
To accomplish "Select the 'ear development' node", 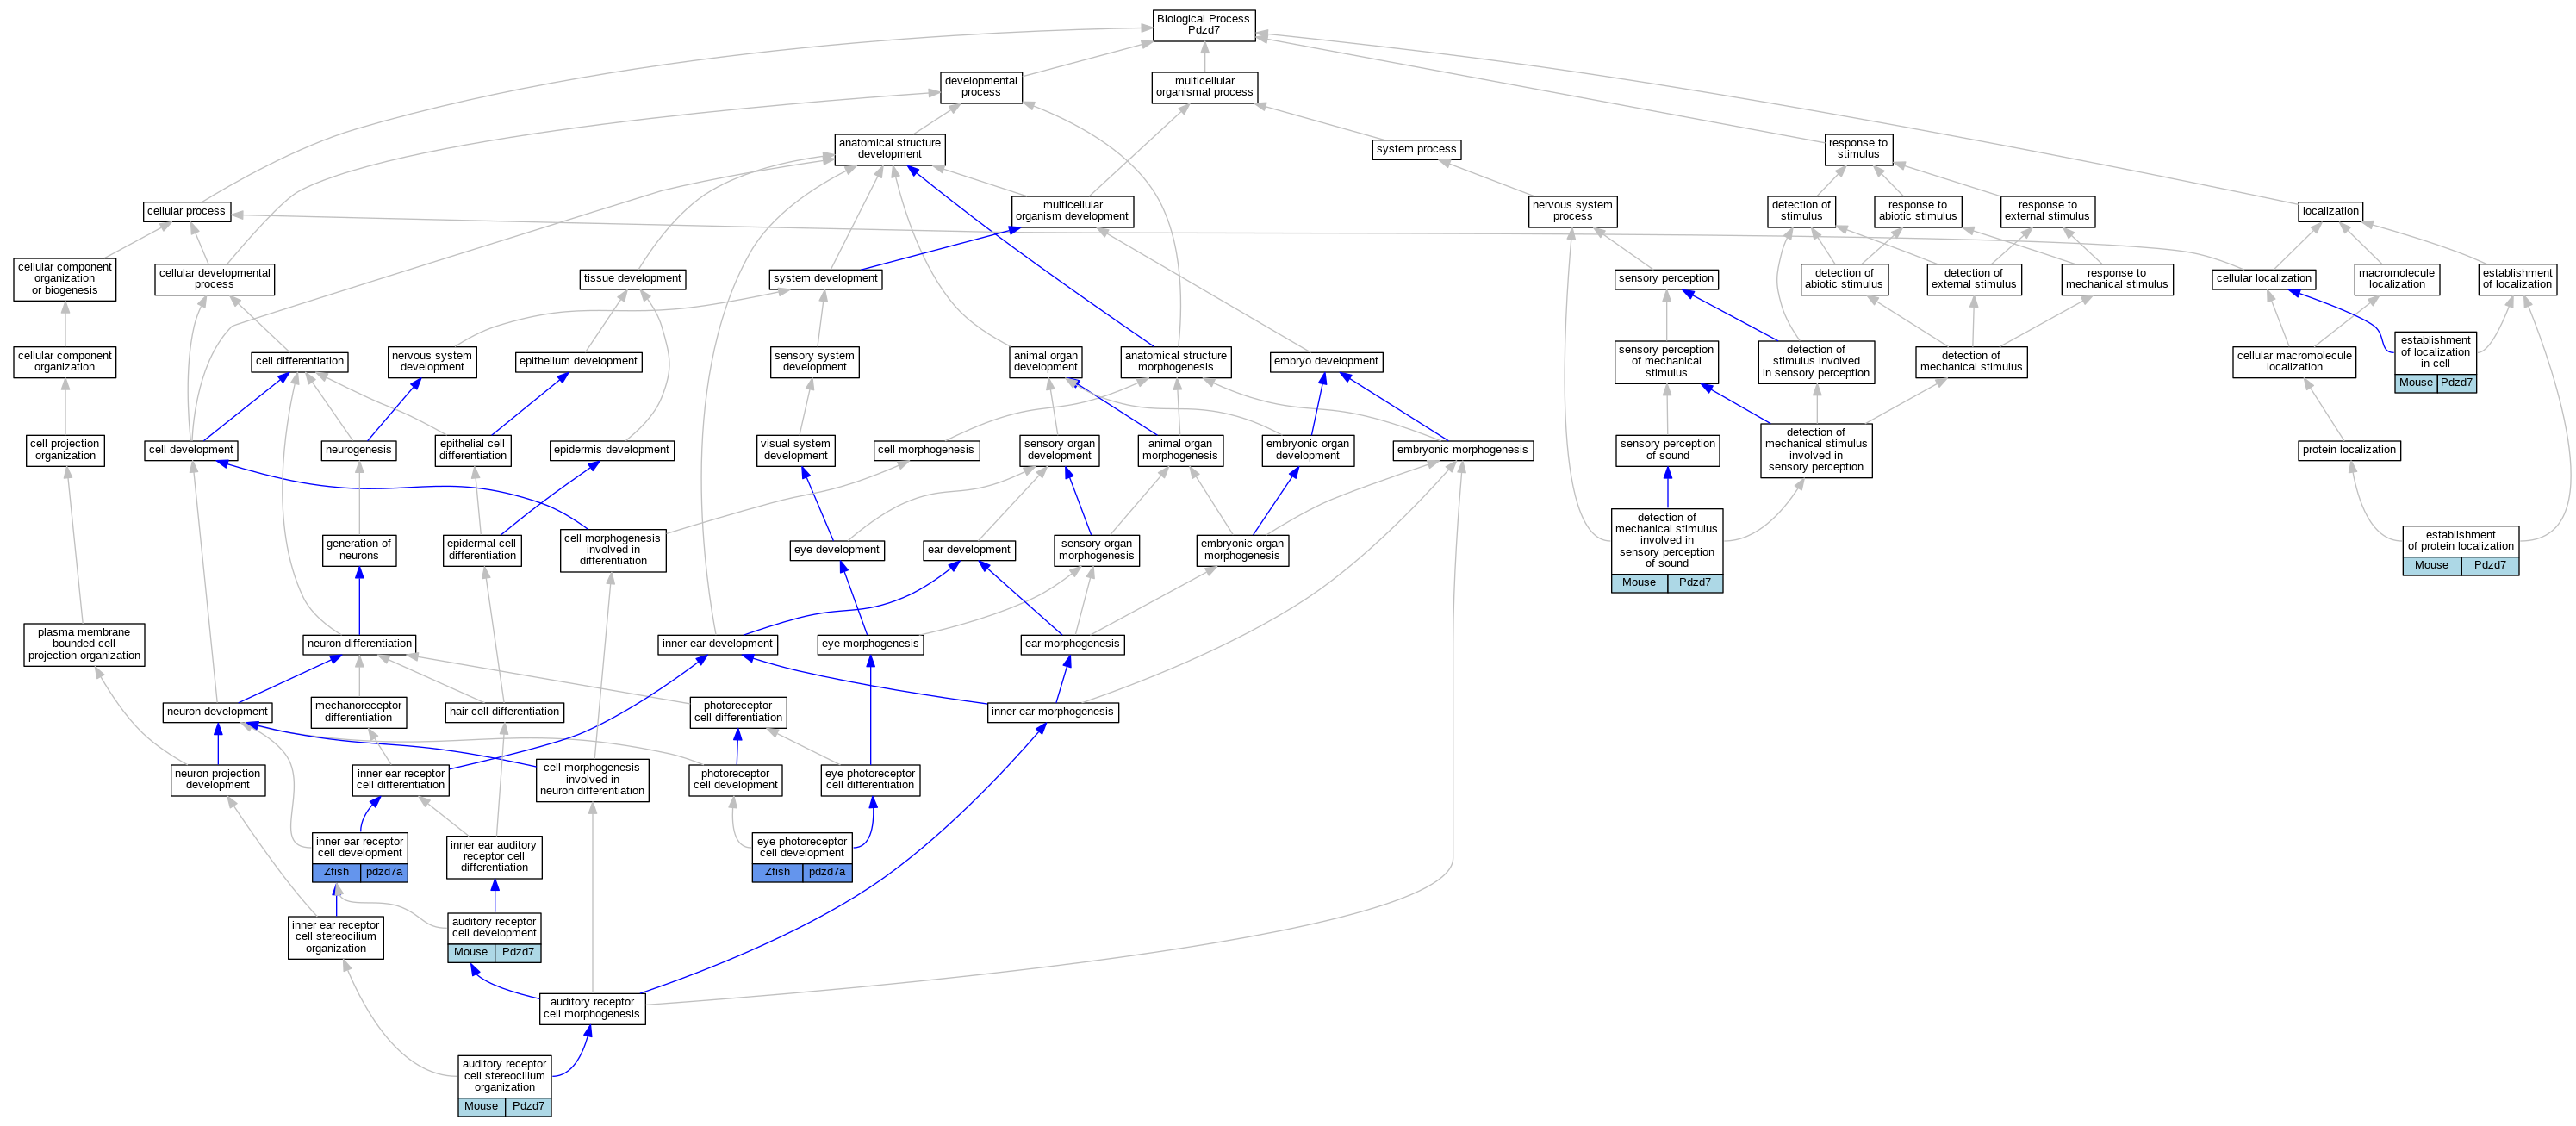I will [x=969, y=550].
